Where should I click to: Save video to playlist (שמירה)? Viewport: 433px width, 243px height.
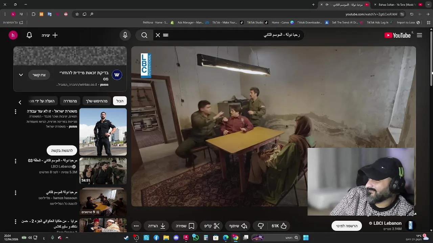click(185, 226)
